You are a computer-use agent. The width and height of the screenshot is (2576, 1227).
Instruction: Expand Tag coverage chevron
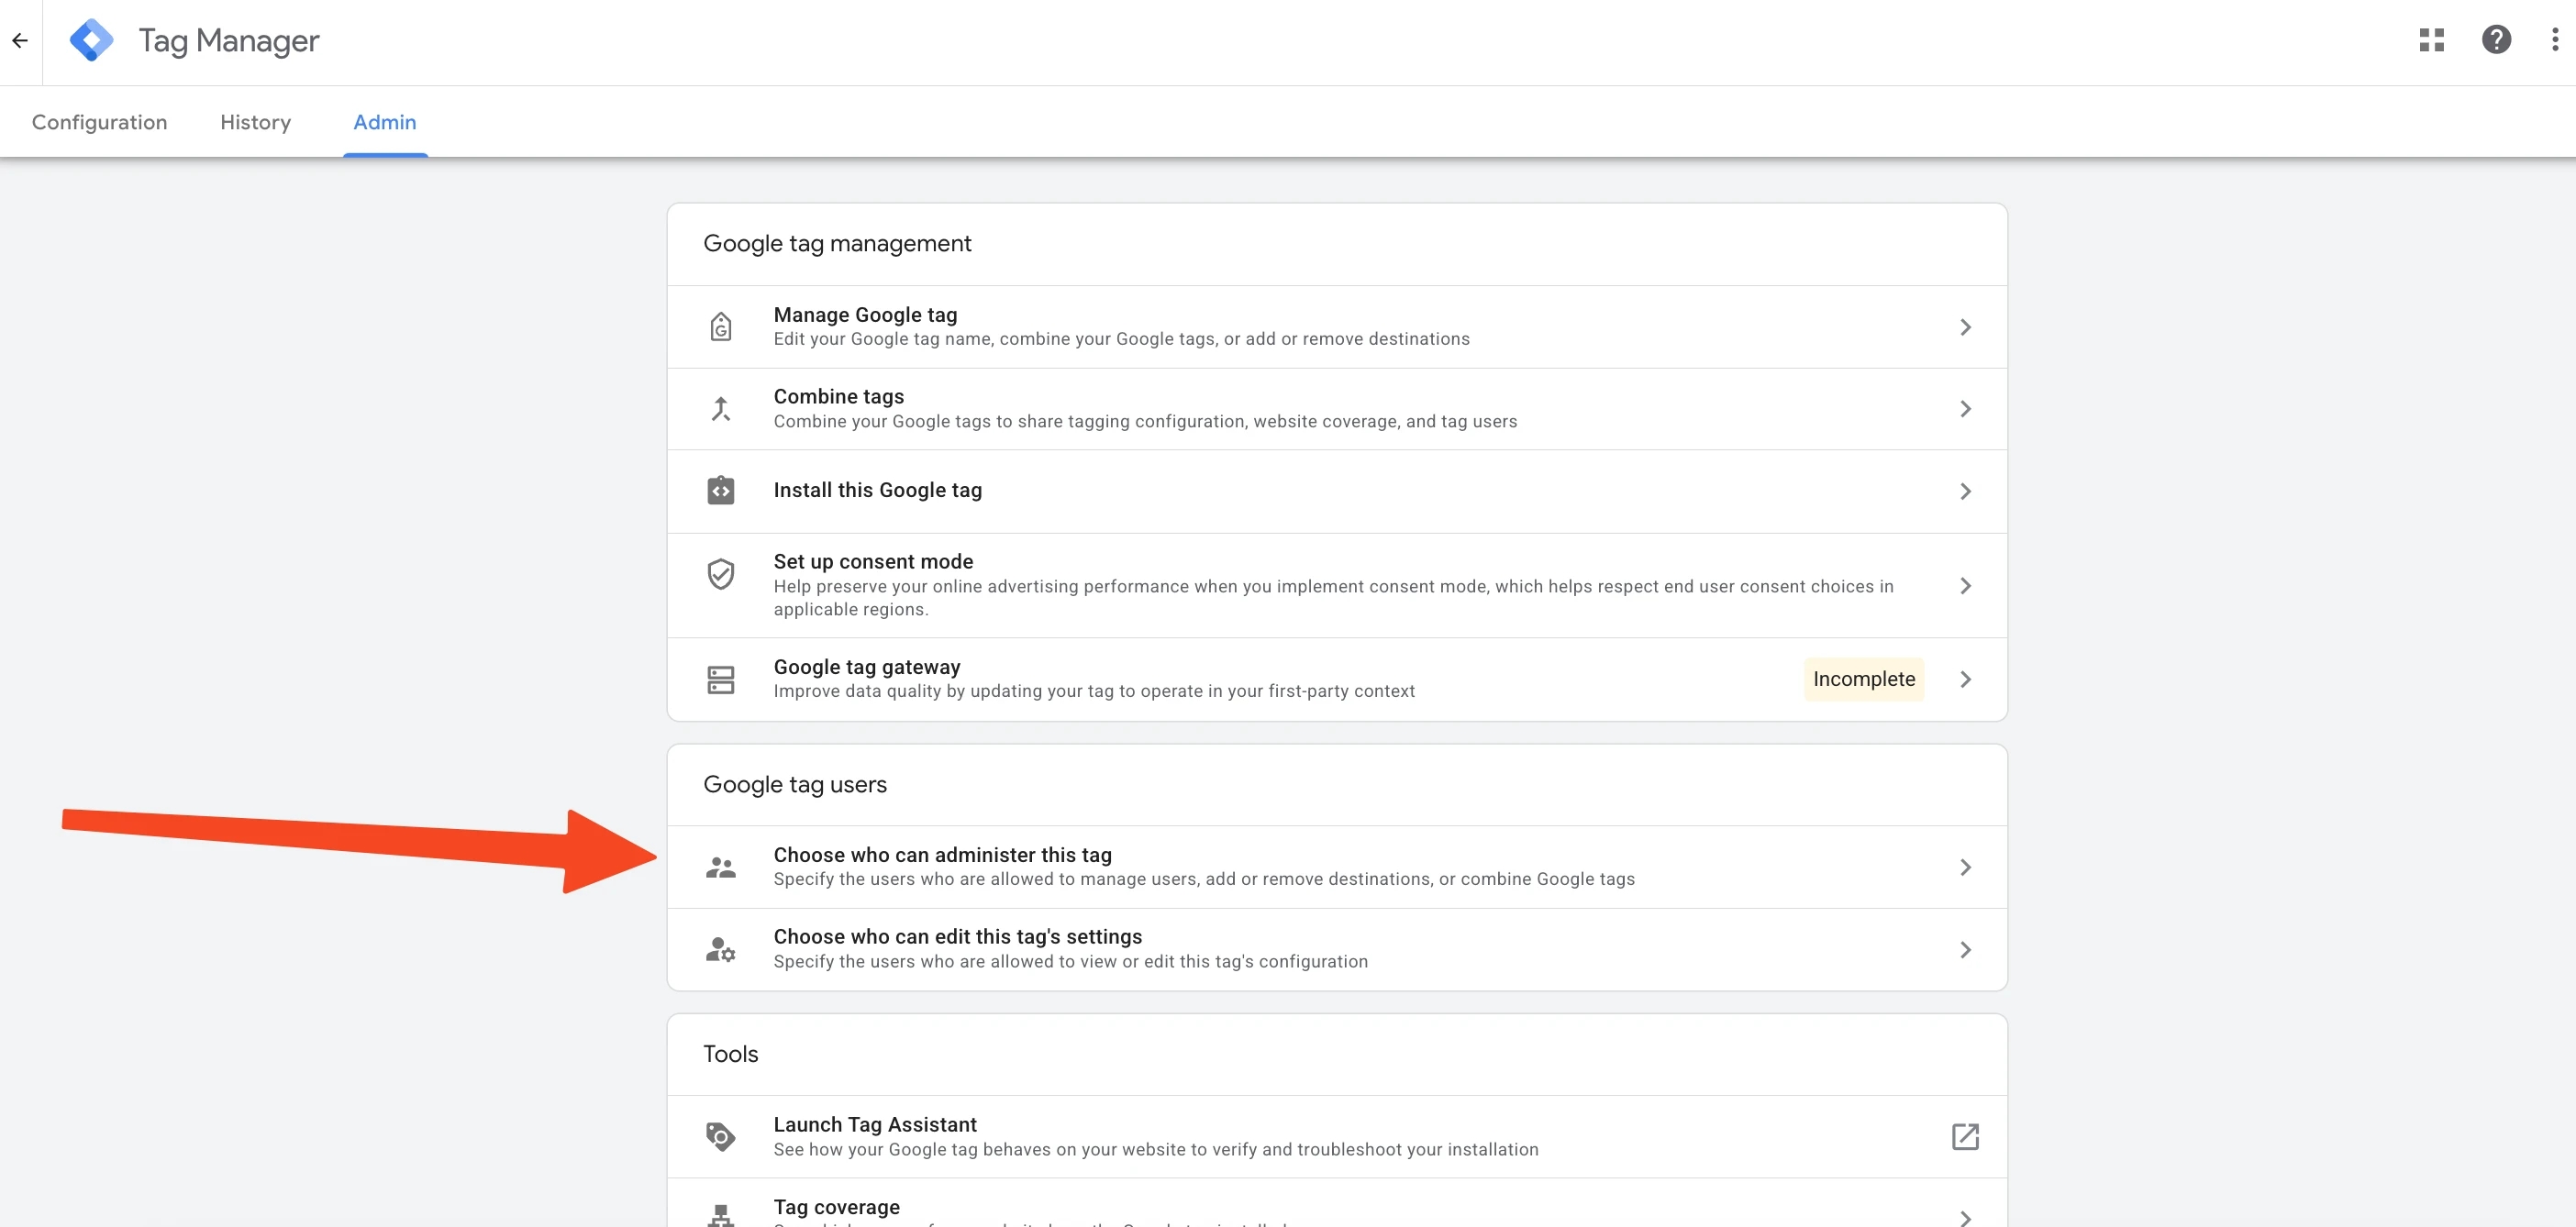pos(1965,1217)
